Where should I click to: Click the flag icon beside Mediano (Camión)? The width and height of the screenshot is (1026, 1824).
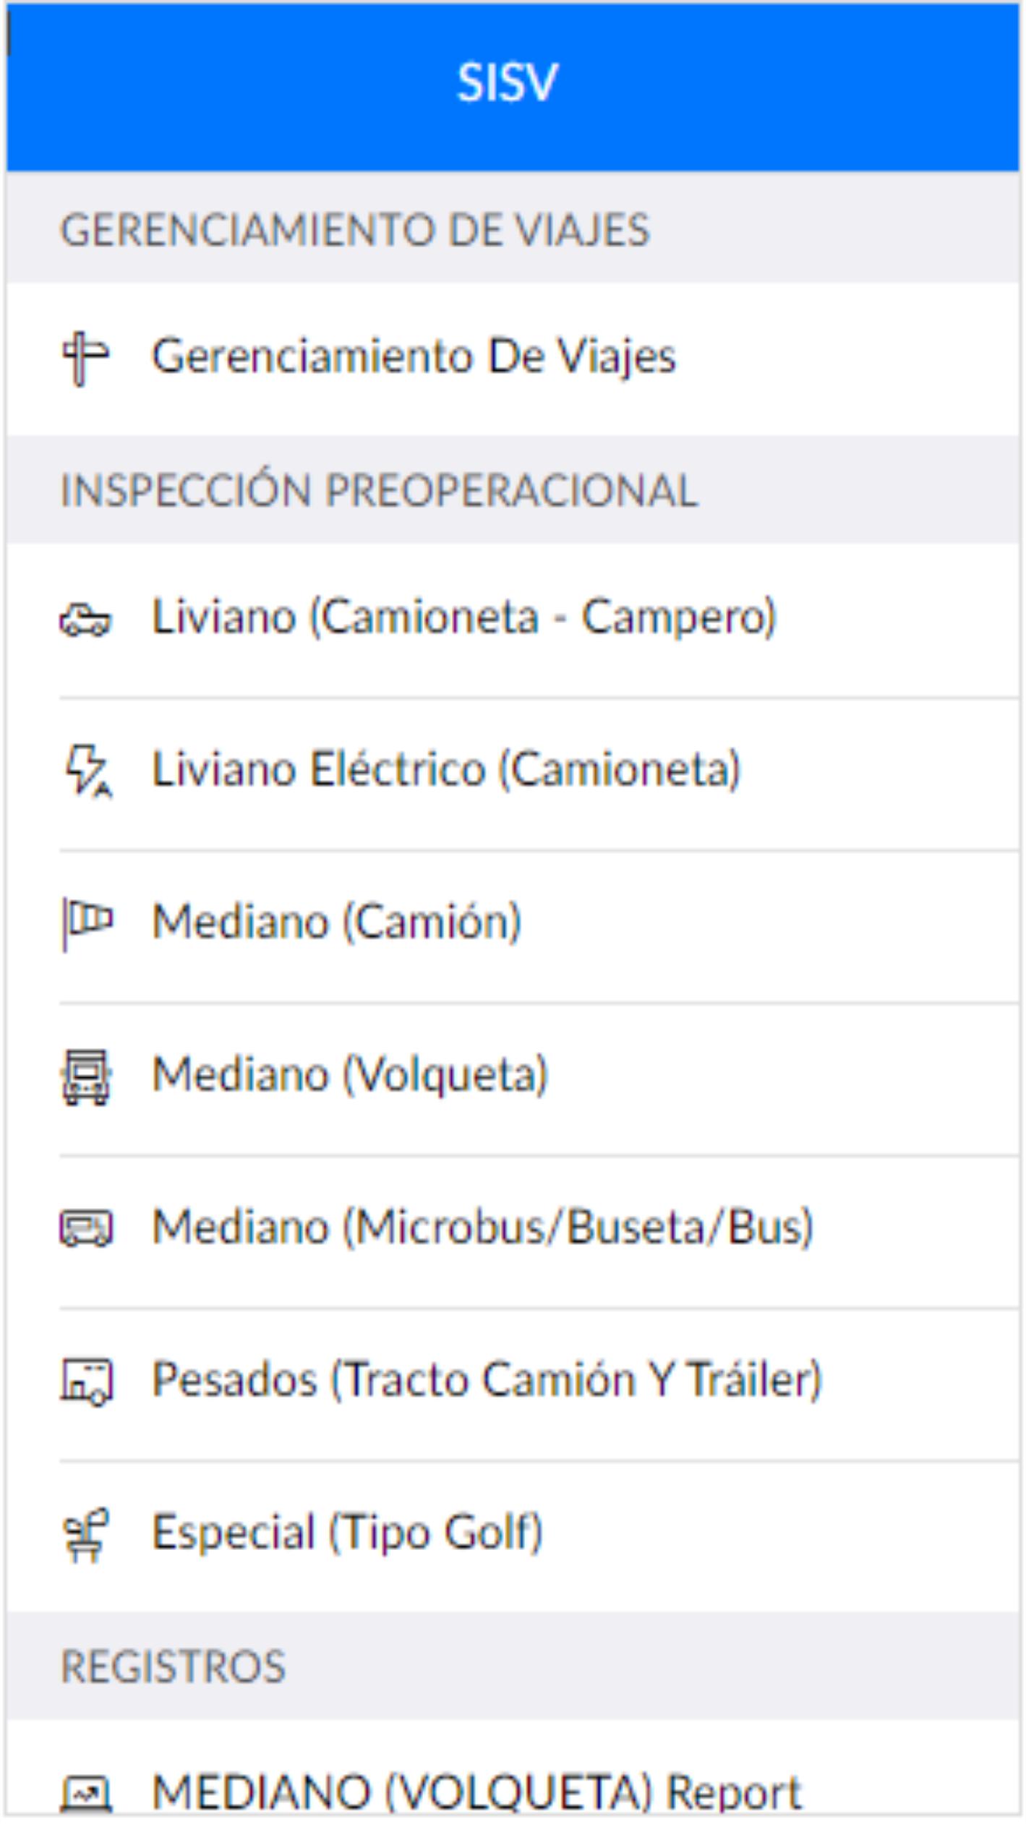(87, 924)
